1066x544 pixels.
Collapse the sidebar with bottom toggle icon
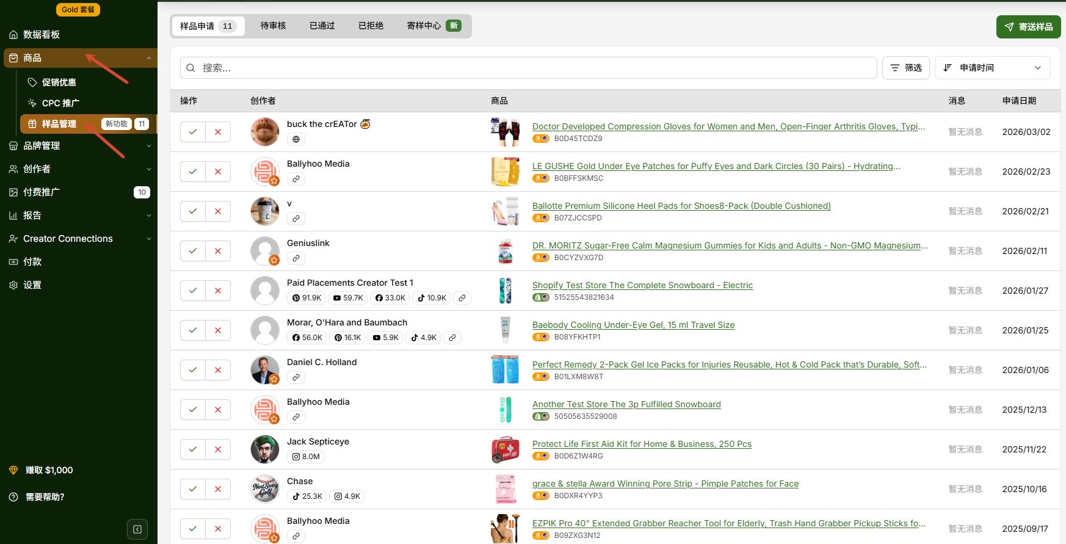coord(137,529)
